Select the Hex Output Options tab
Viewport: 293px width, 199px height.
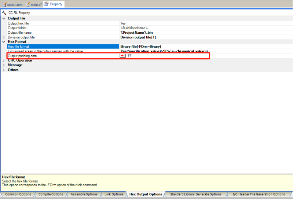point(146,194)
